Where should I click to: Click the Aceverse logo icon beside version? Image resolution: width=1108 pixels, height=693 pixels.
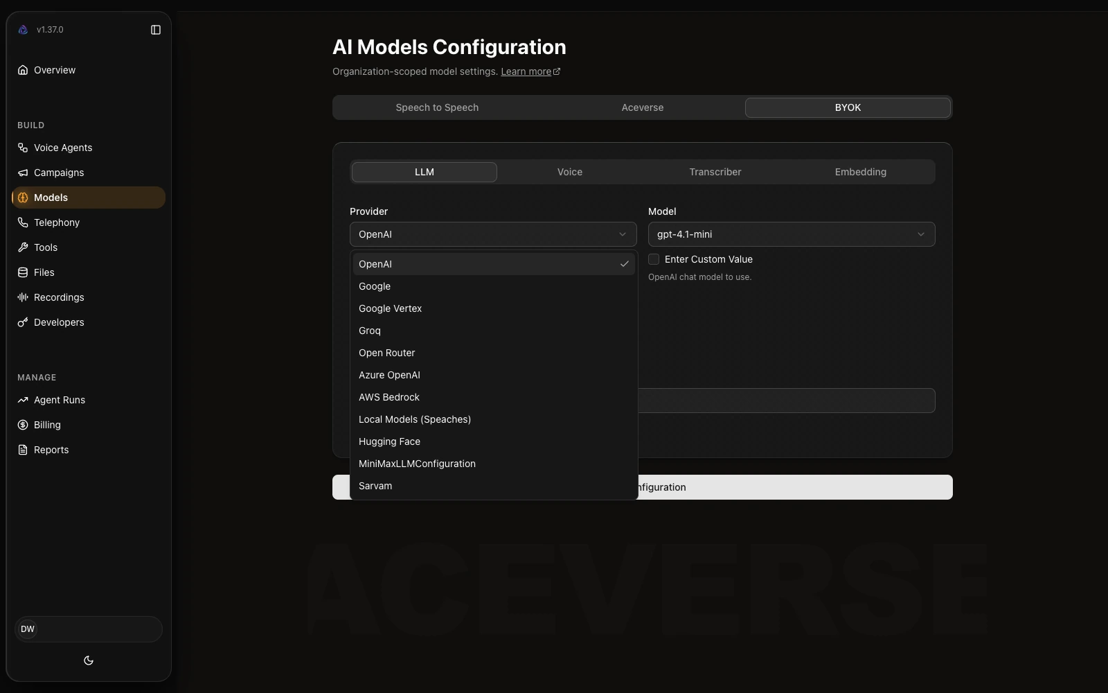point(23,30)
